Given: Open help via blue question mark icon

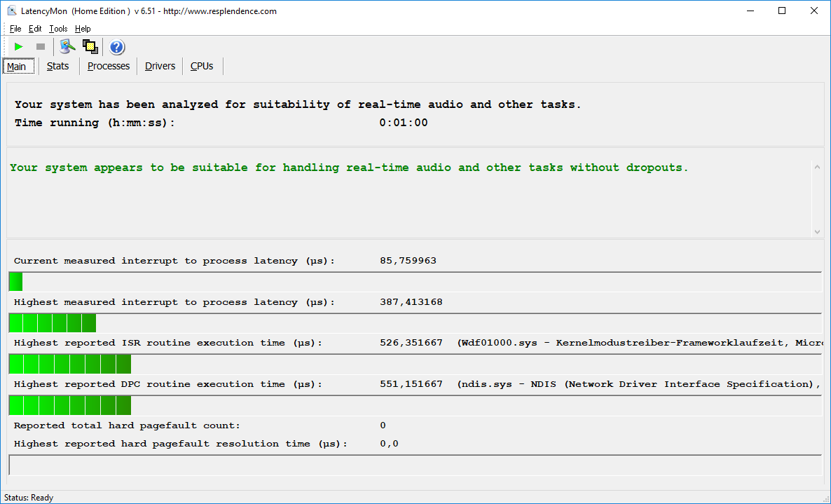Looking at the screenshot, I should tap(117, 47).
